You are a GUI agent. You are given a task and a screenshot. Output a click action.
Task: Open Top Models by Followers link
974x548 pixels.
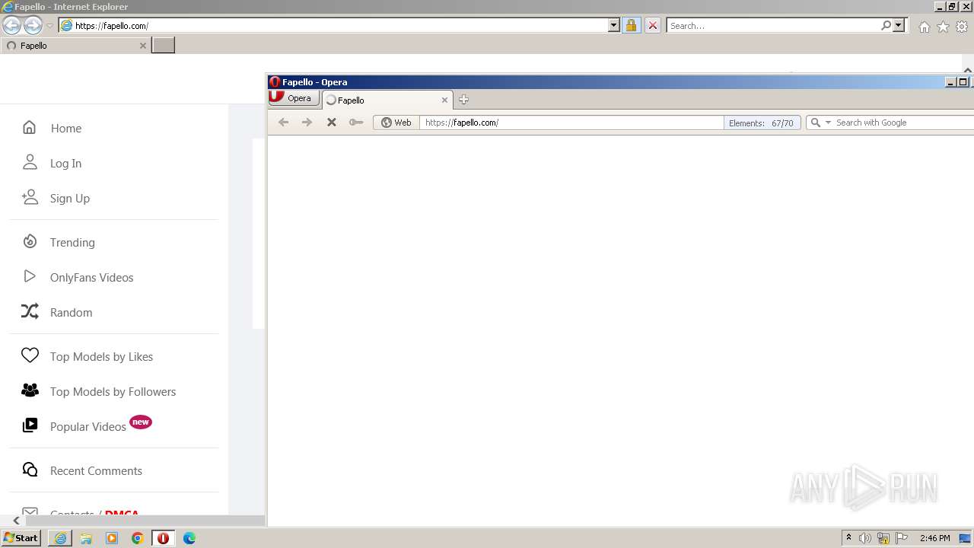pos(113,391)
